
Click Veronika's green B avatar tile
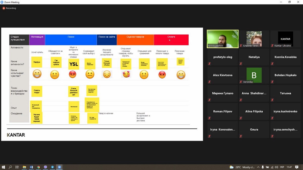[254, 75]
